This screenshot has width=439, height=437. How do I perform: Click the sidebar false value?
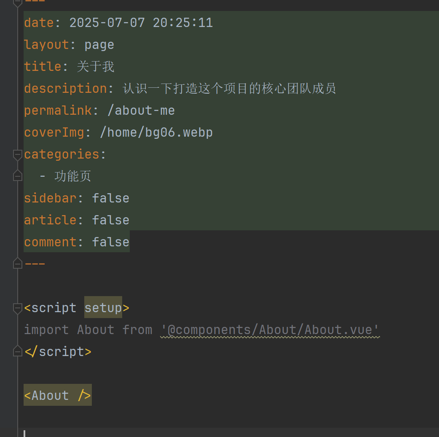click(111, 198)
